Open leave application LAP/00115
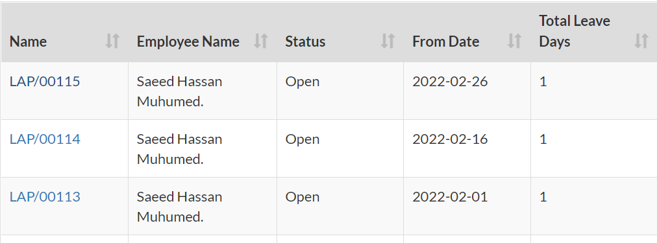This screenshot has width=657, height=243. point(45,82)
